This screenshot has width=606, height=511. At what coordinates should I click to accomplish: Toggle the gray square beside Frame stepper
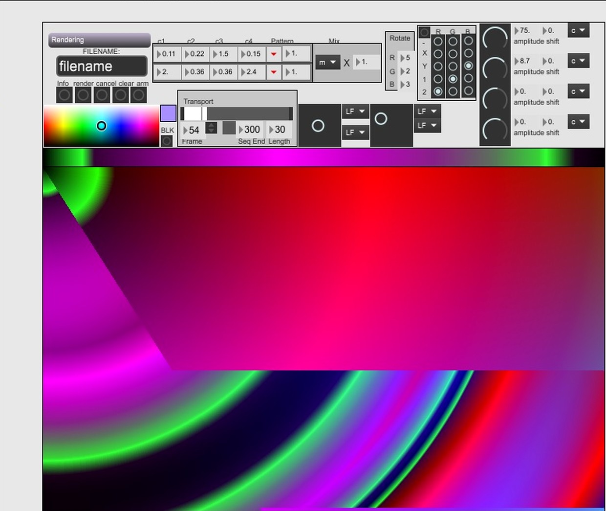(229, 128)
